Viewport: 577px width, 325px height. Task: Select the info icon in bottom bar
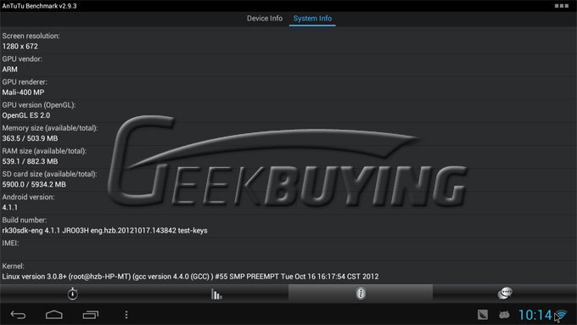(x=361, y=294)
